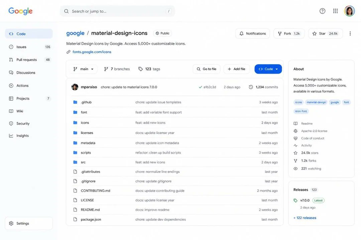This screenshot has width=361, height=240.
Task: Focus the Search or jump to field
Action: 117,11
